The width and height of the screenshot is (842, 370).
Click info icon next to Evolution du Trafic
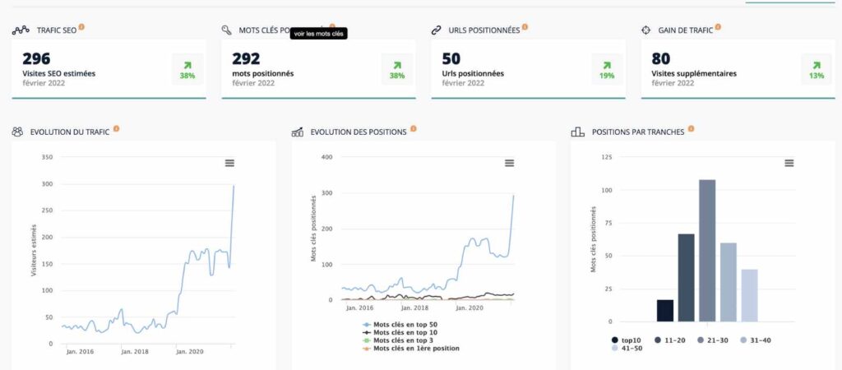[116, 129]
